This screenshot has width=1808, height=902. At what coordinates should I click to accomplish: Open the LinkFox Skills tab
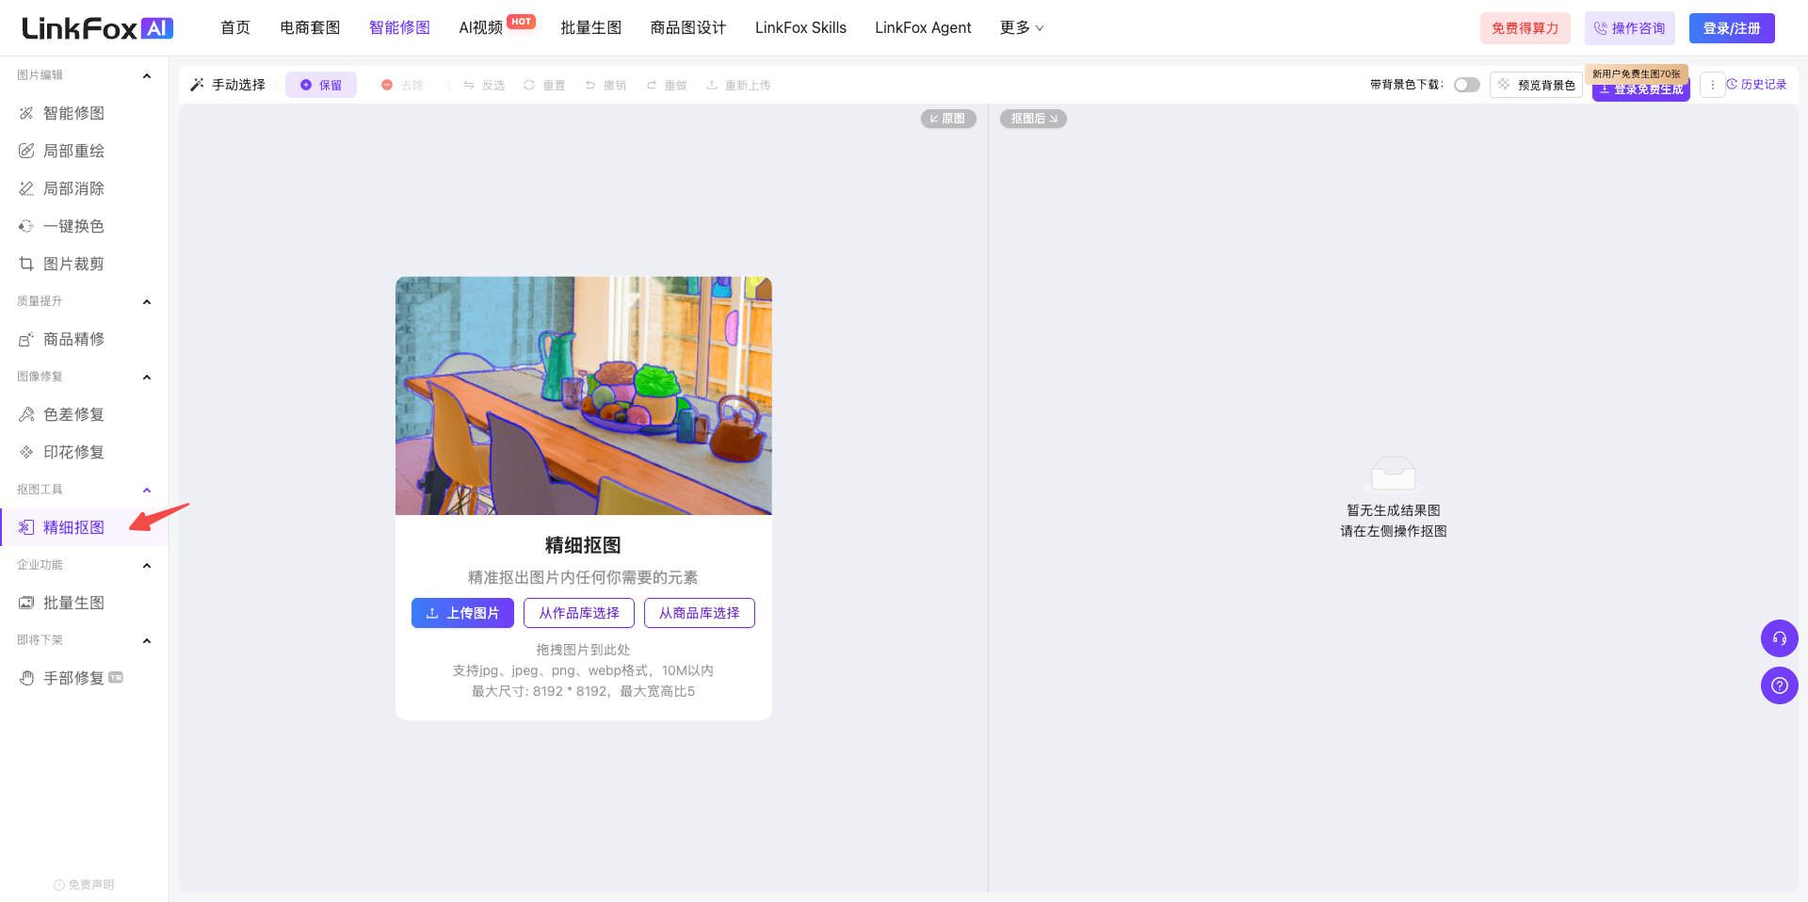[x=800, y=28]
